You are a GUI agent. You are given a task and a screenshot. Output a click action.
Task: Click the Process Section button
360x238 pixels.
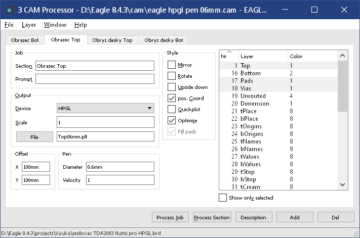(x=212, y=217)
